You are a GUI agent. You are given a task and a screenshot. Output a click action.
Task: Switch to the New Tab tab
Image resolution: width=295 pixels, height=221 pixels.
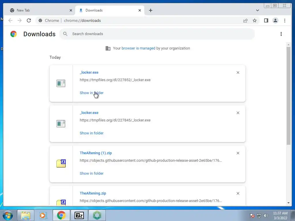[x=39, y=10]
